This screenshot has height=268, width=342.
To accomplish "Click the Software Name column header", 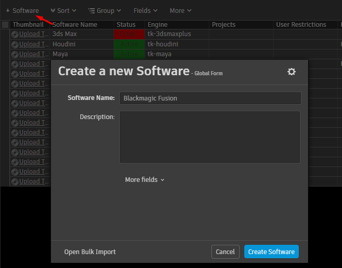I will click(x=82, y=25).
